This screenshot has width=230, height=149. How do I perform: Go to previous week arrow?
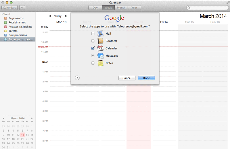coord(50,16)
